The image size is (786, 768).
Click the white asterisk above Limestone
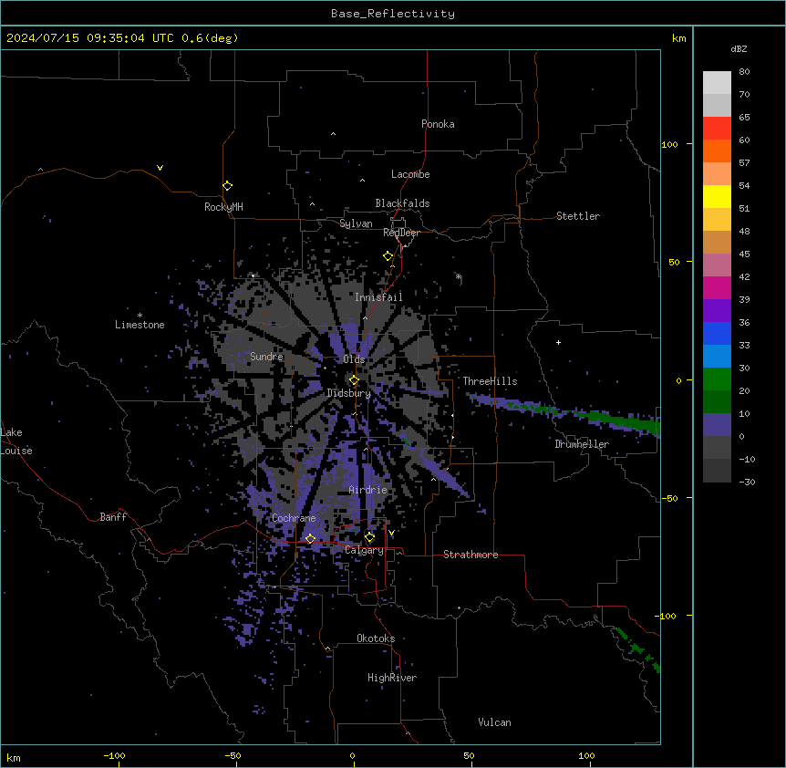pyautogui.click(x=140, y=316)
